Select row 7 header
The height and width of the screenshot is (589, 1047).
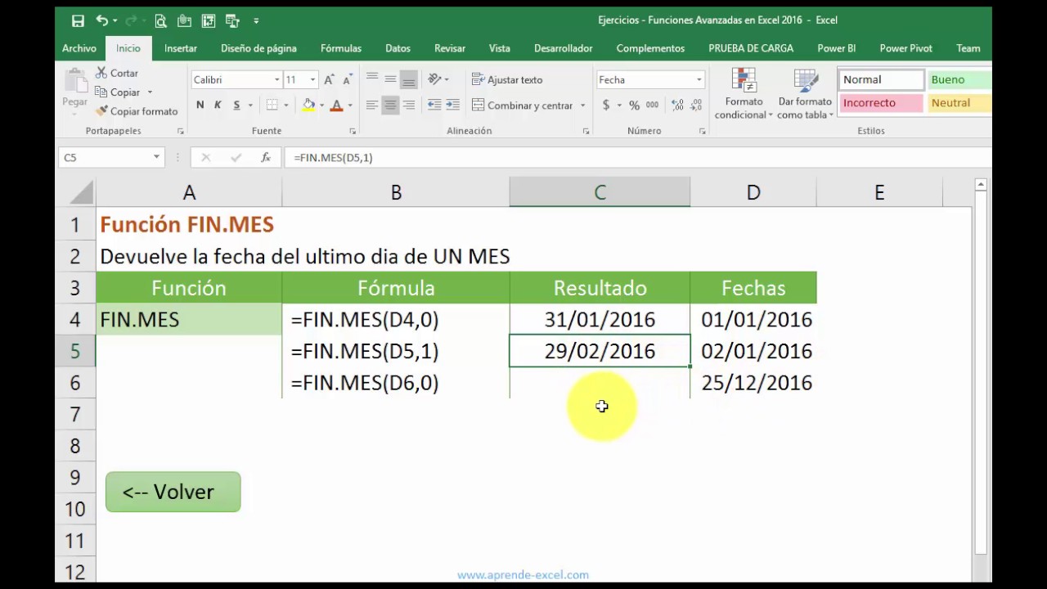[x=75, y=414]
